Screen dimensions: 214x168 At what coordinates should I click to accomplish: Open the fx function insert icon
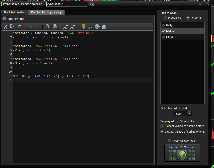point(90,27)
